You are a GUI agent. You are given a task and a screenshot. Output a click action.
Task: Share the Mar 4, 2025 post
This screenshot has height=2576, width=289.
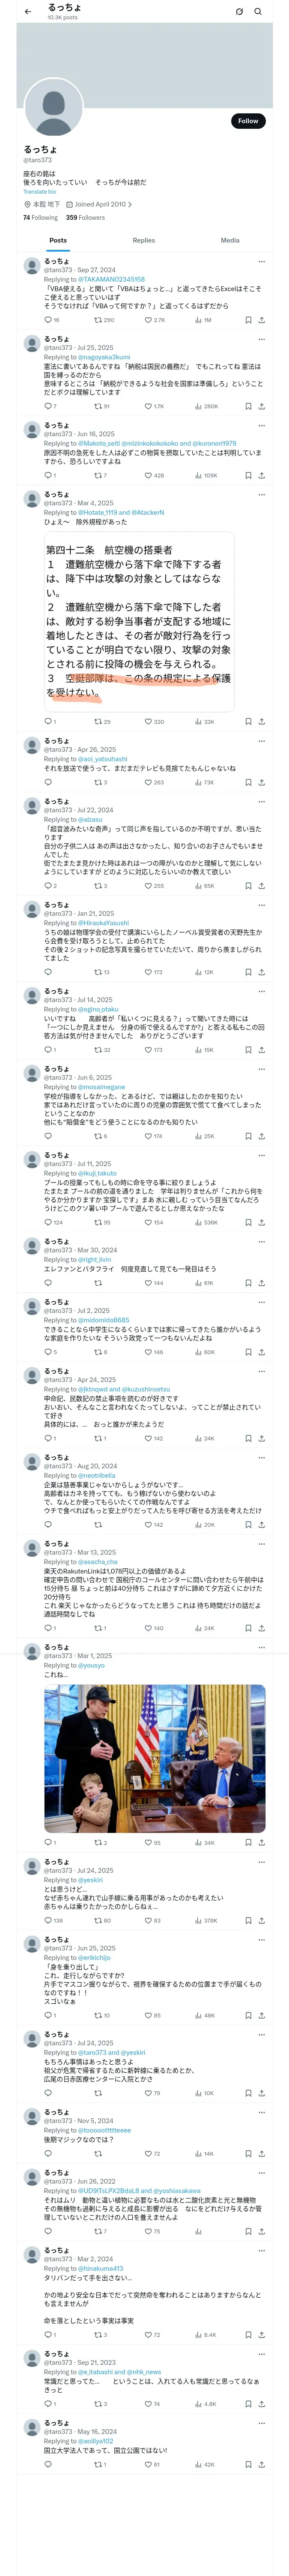coord(261,721)
